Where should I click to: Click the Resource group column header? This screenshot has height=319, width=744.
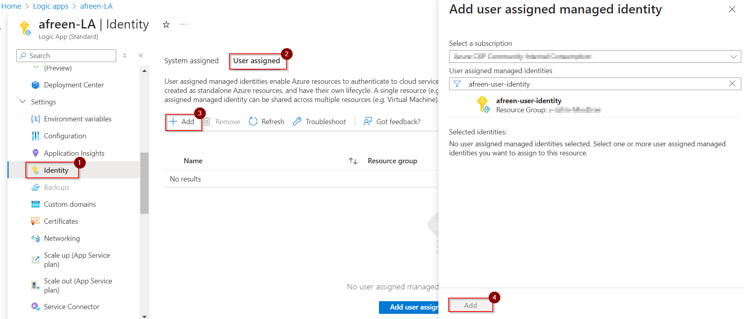(x=392, y=161)
